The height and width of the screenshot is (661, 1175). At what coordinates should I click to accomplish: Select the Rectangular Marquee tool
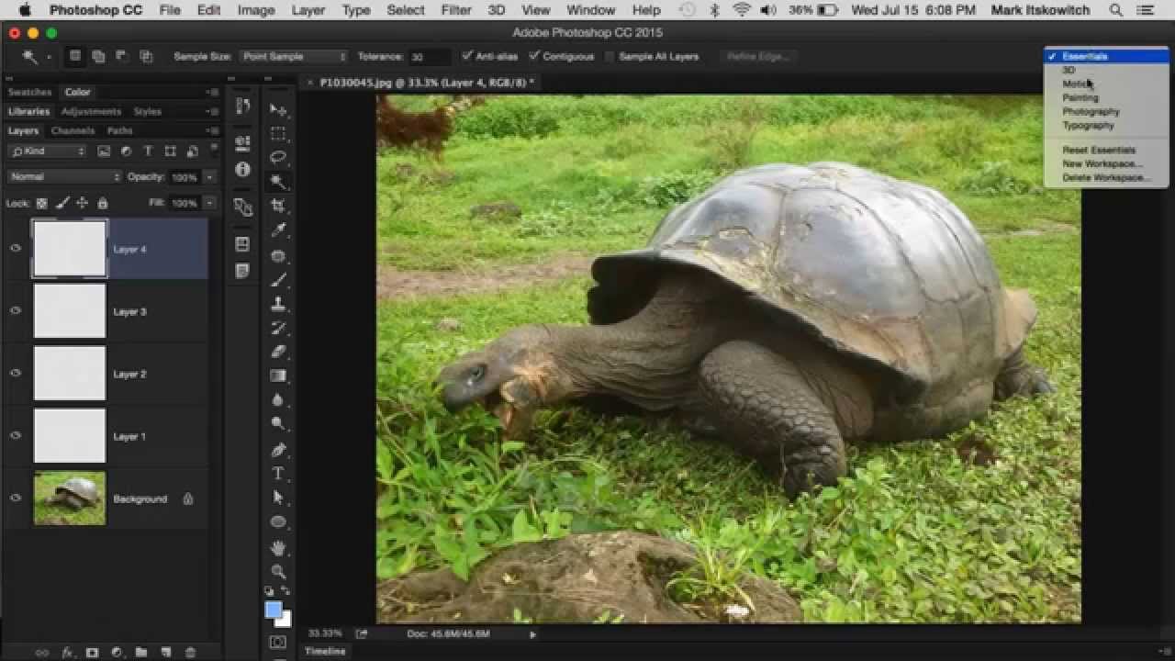[x=278, y=134]
